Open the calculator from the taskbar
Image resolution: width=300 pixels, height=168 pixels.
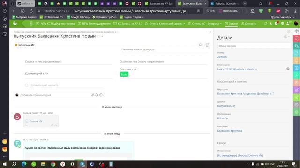pos(111,164)
